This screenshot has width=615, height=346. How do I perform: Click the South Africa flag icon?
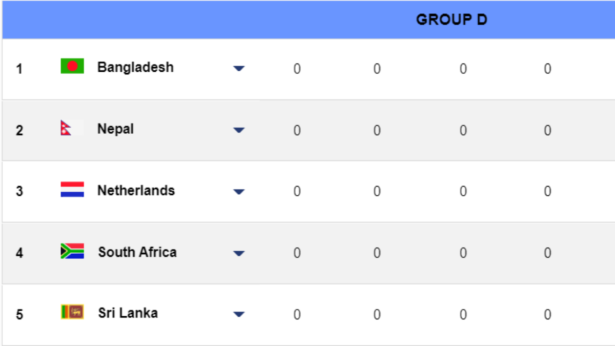pyautogui.click(x=72, y=251)
